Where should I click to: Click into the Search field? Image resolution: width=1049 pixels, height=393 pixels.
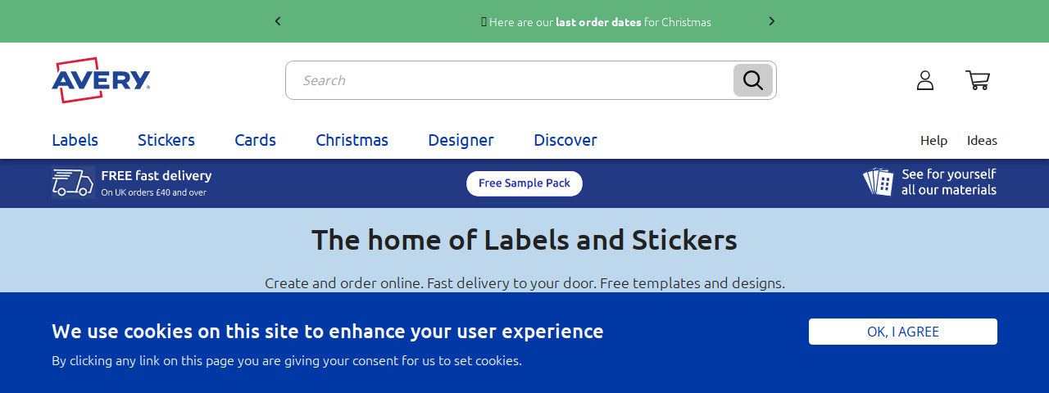tap(510, 80)
